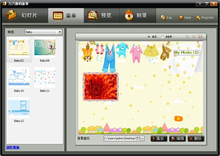Open the 浏览模板 browse templates link
Viewport: 220px width, 156px height.
[x=13, y=147]
